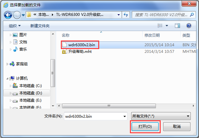Open the help question mark icon
The height and width of the screenshot is (138, 199).
(189, 26)
